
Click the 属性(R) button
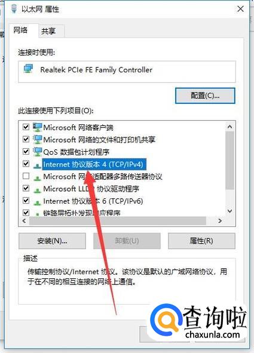coord(201,241)
